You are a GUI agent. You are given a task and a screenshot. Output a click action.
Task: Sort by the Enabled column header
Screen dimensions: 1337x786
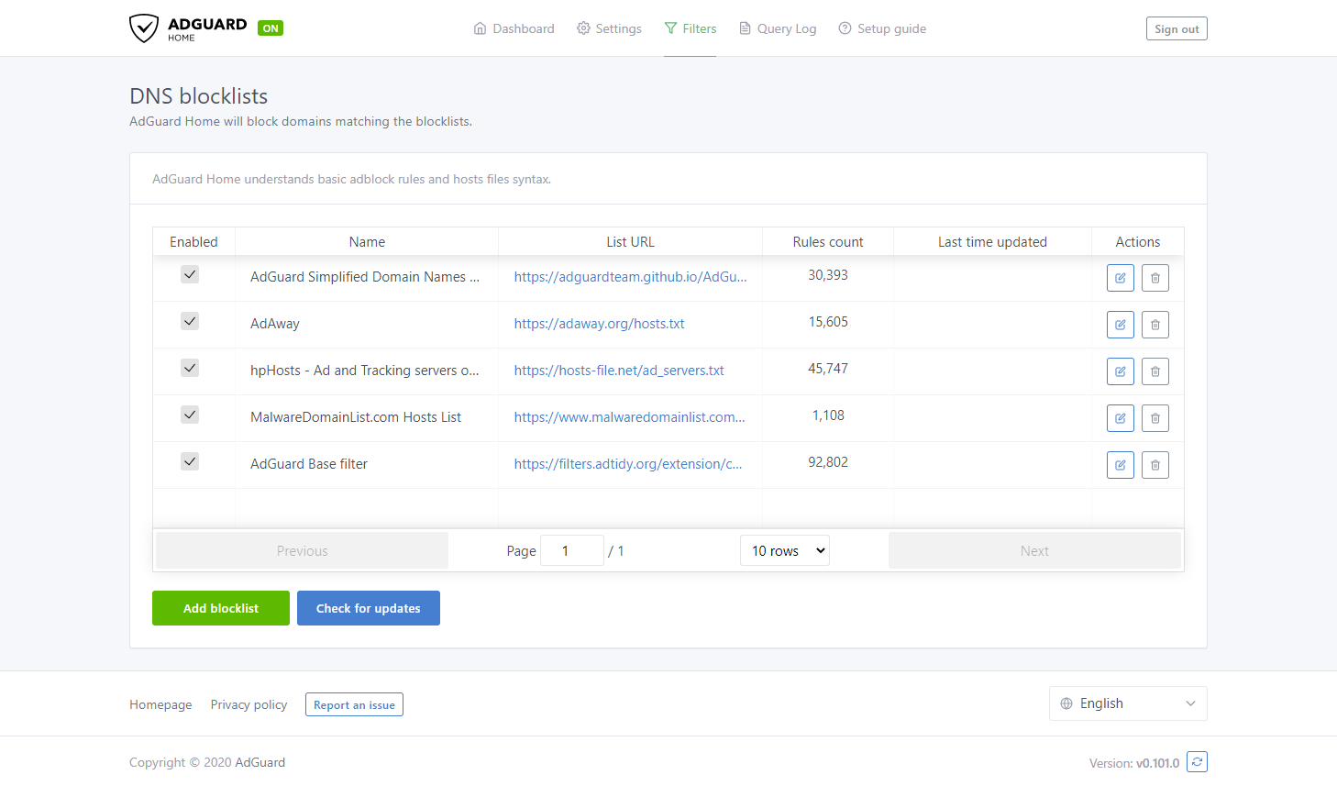tap(193, 242)
